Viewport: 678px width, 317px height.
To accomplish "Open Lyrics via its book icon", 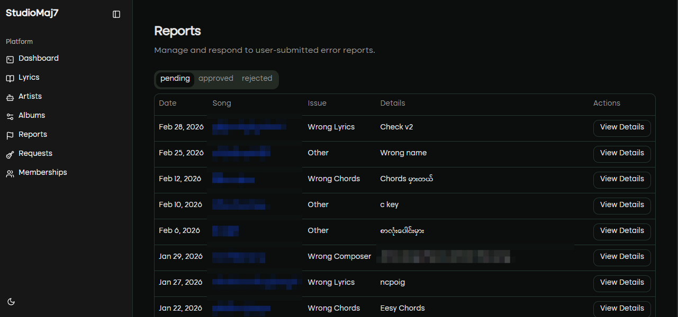I will click(x=10, y=77).
